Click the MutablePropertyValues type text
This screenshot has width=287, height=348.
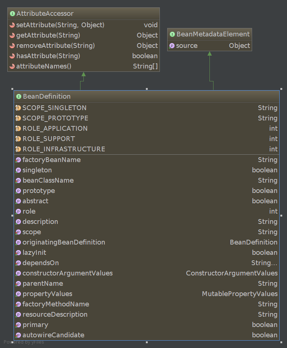point(240,294)
